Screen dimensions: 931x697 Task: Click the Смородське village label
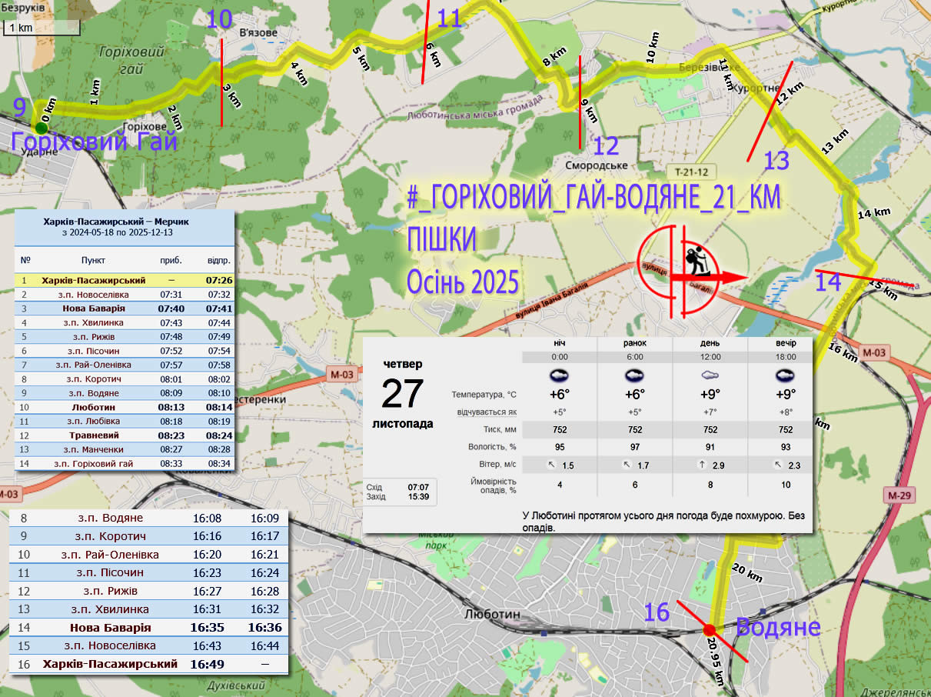pyautogui.click(x=596, y=165)
